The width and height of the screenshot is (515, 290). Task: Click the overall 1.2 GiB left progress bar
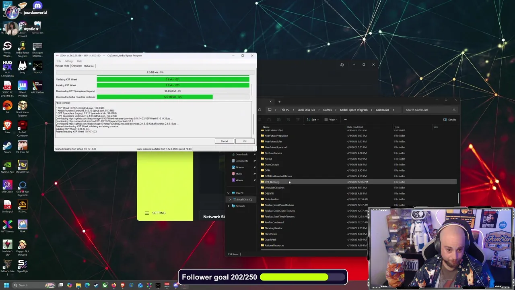pos(155,72)
